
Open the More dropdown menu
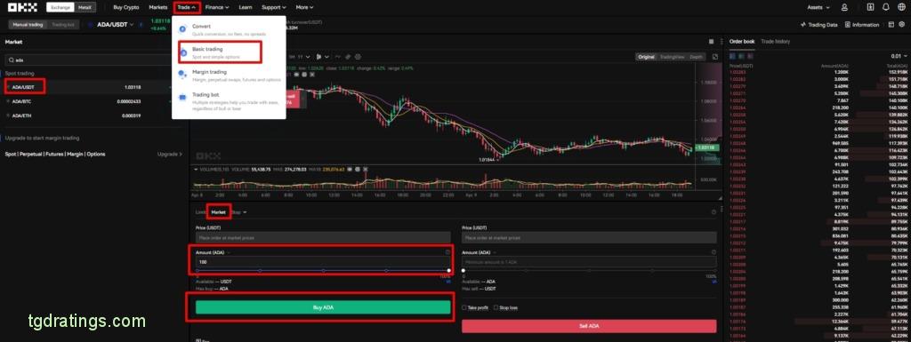coord(304,7)
